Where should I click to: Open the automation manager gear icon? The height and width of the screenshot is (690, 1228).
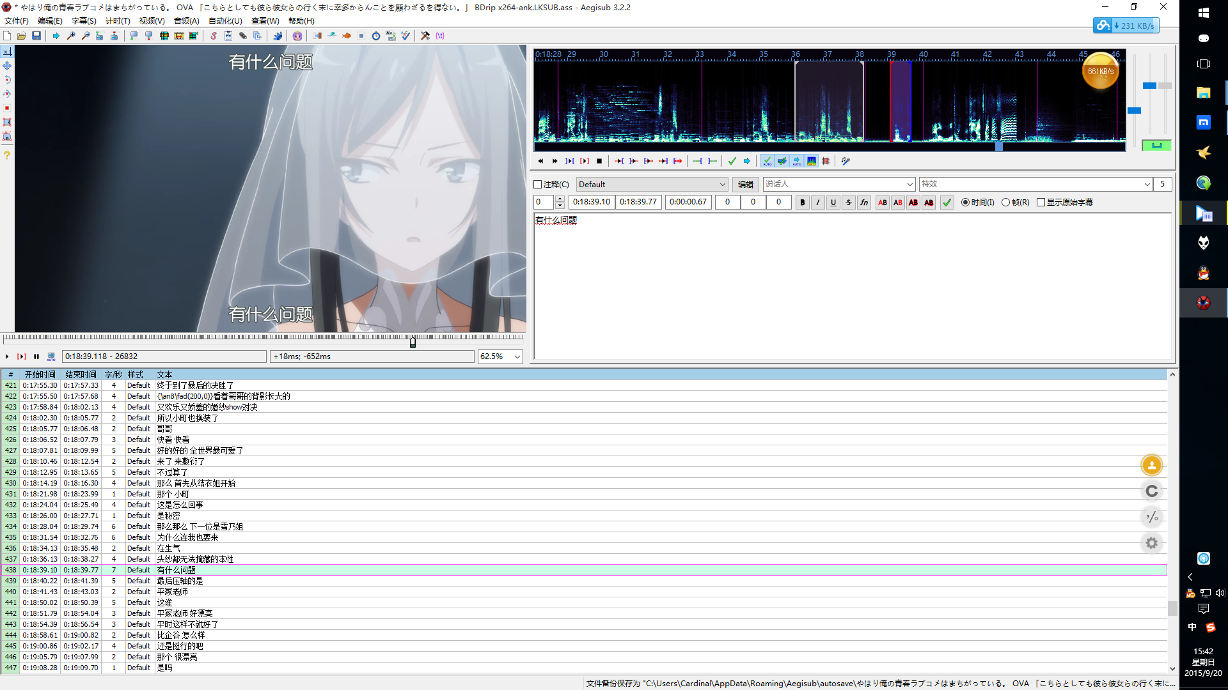point(278,36)
